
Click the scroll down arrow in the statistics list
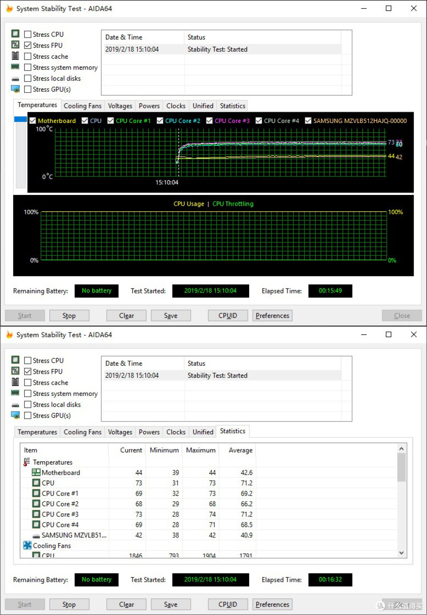[x=401, y=553]
